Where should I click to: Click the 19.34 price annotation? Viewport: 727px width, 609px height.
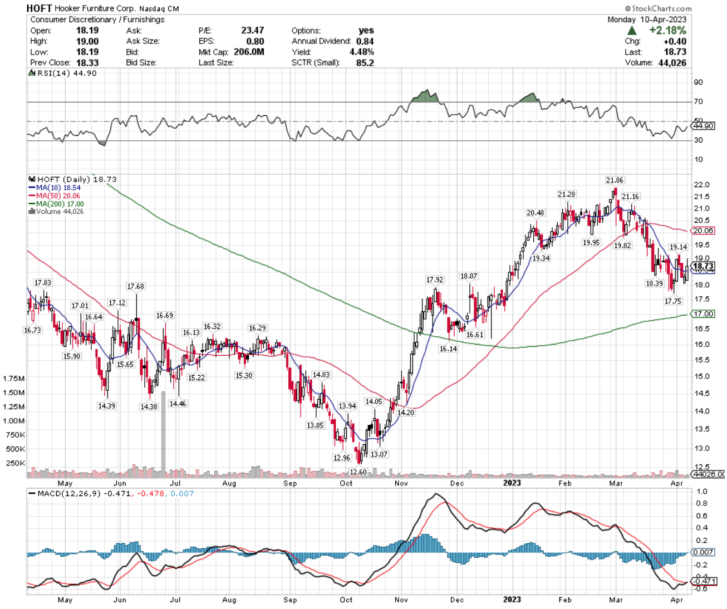tap(541, 258)
